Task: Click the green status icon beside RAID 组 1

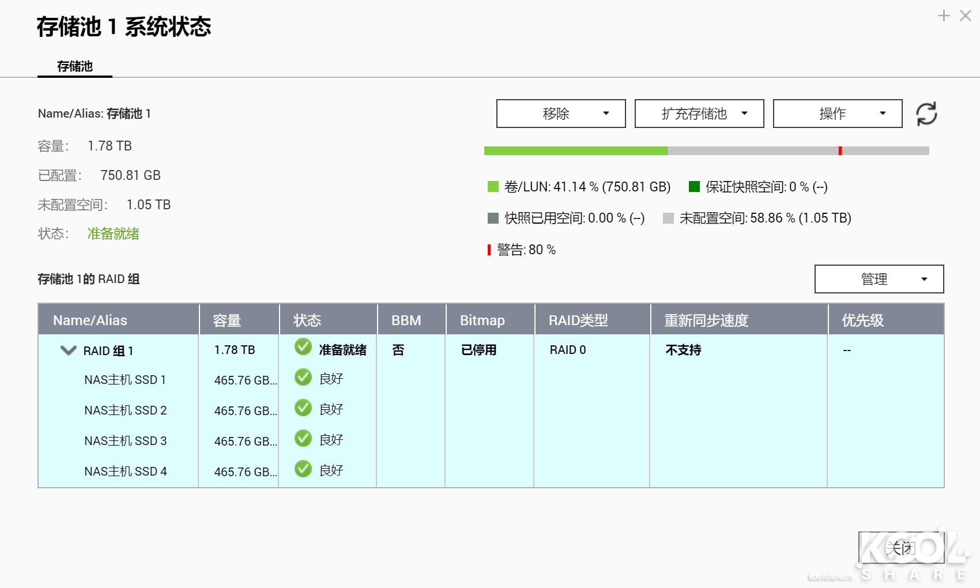Action: (x=303, y=348)
